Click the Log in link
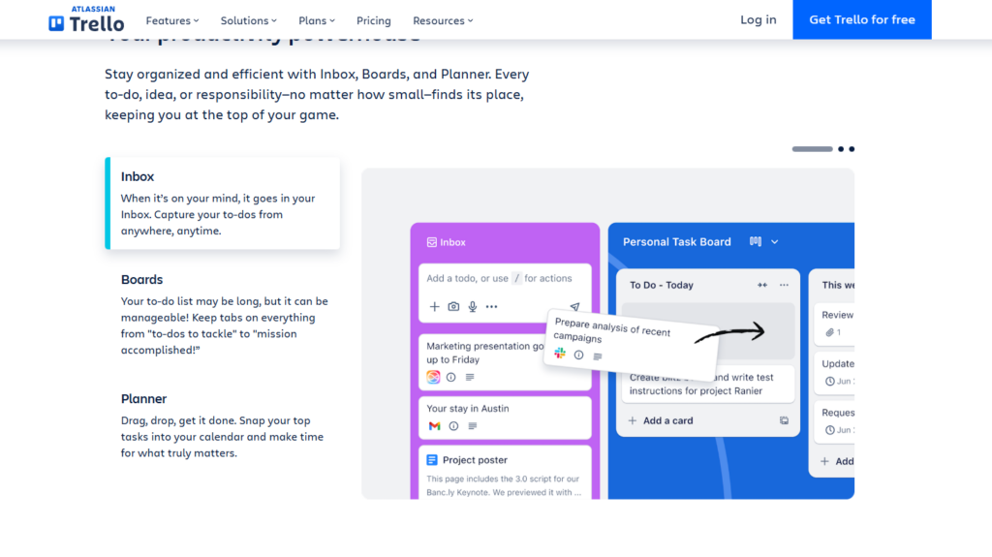 pos(758,19)
